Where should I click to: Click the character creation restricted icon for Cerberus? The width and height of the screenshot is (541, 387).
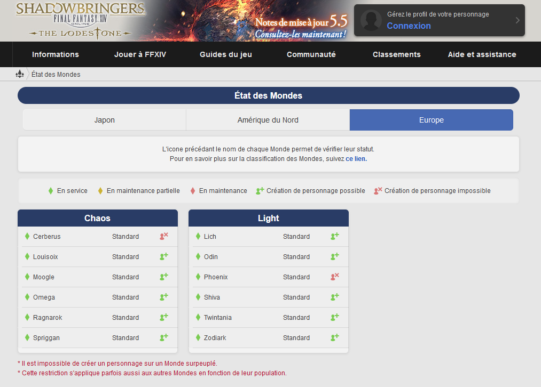(x=163, y=236)
